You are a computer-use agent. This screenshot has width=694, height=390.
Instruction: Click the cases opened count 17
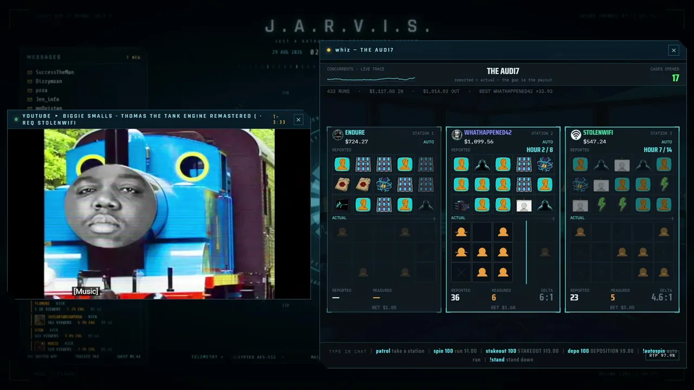point(676,78)
